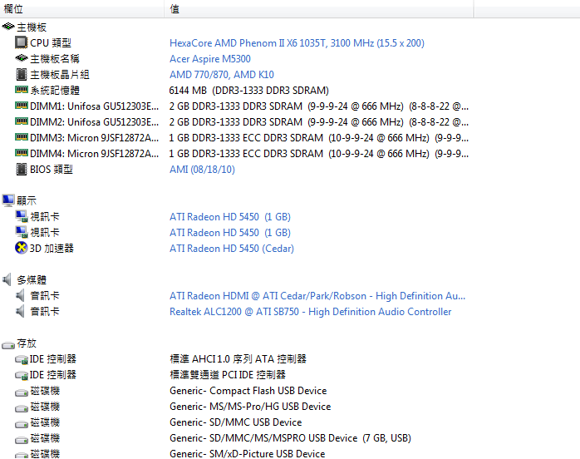Select Generic- SD/MMC/MS/MSPRO USB Device value

point(290,438)
